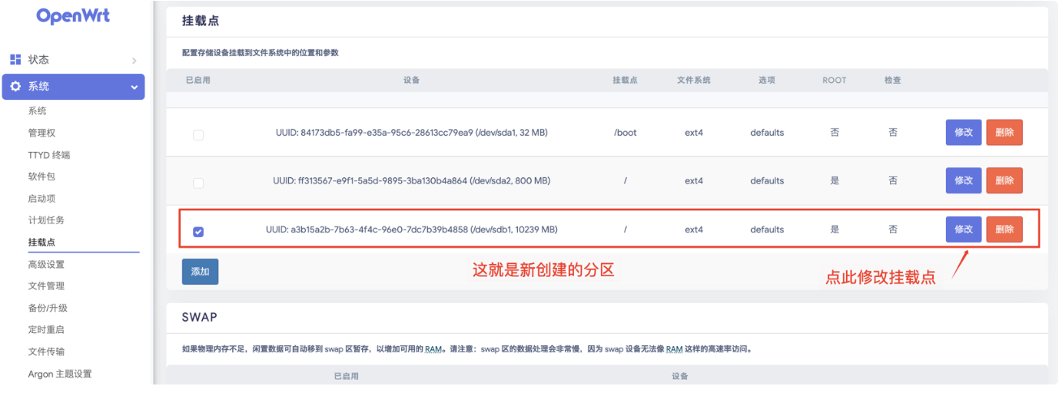Open the 软件包 menu item

tap(41, 177)
